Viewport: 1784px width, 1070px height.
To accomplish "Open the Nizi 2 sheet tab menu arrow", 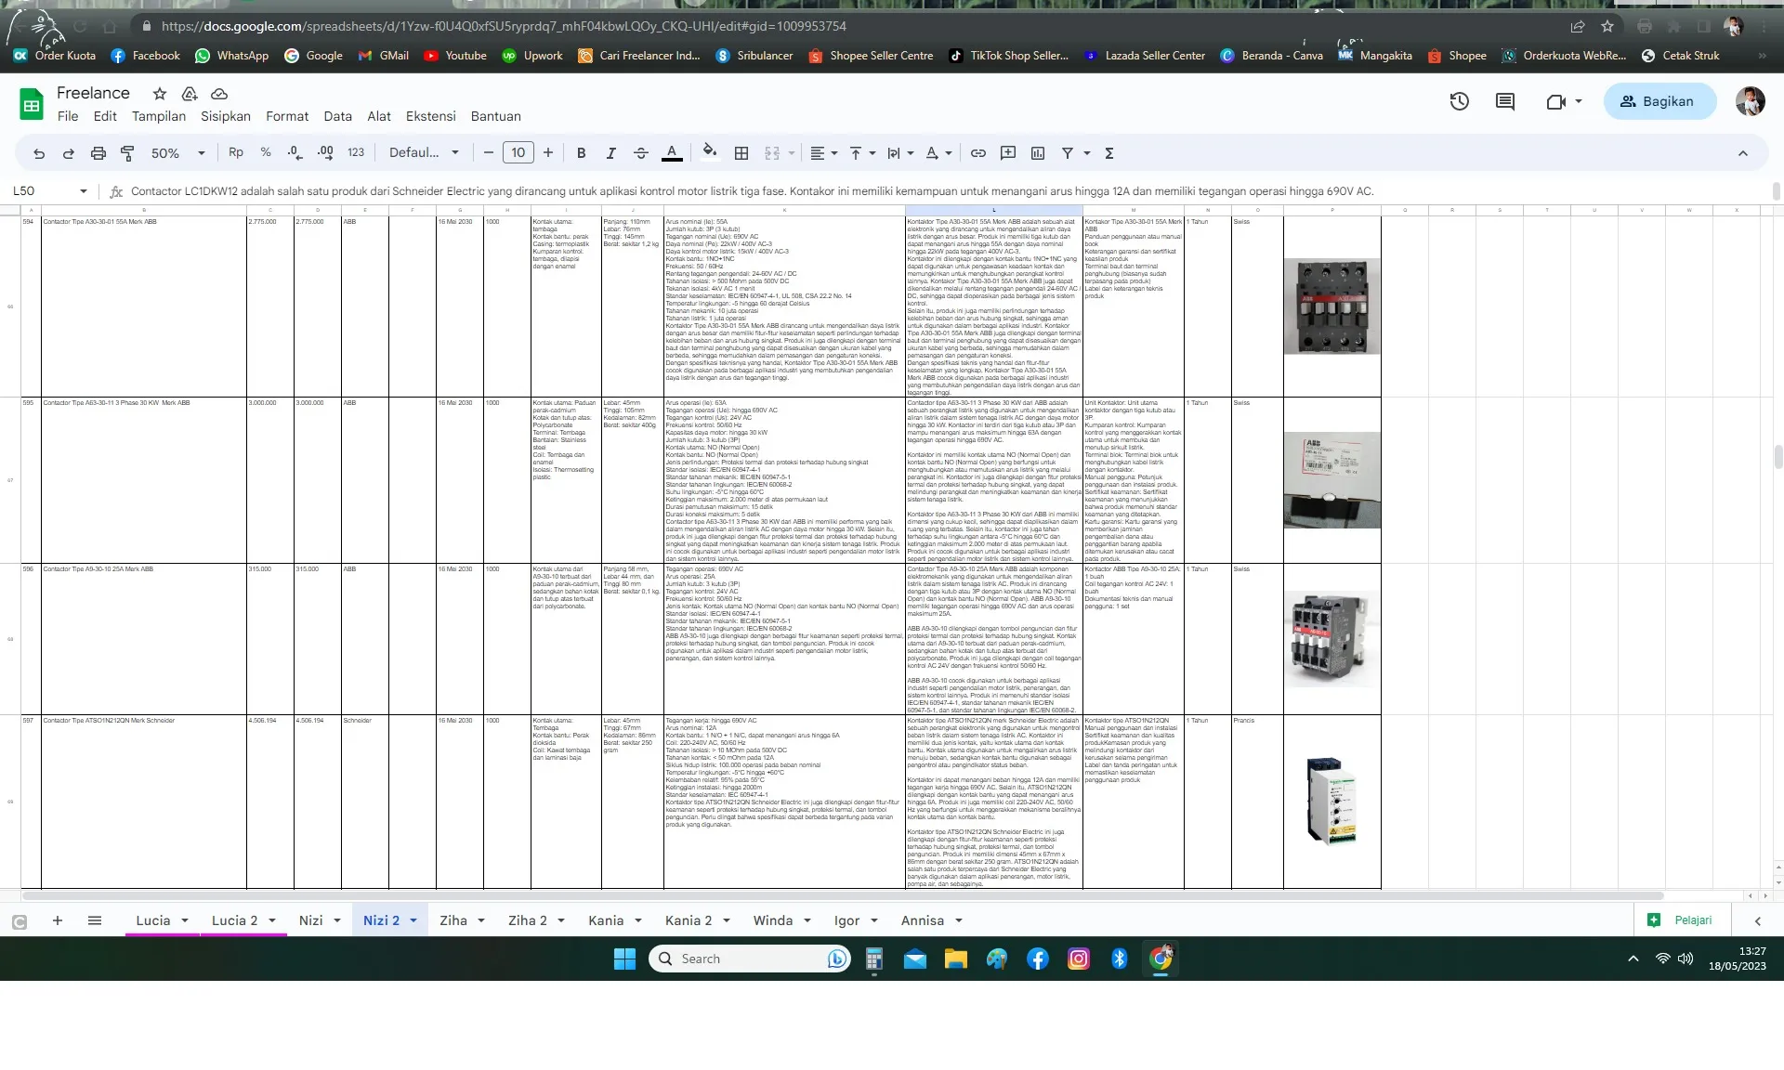I will (413, 920).
